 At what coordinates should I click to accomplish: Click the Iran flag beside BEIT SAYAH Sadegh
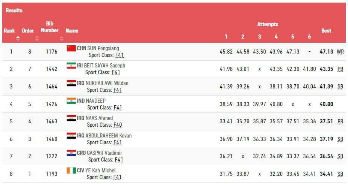pos(71,66)
